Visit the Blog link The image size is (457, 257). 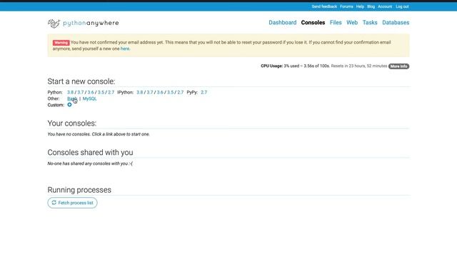click(371, 6)
